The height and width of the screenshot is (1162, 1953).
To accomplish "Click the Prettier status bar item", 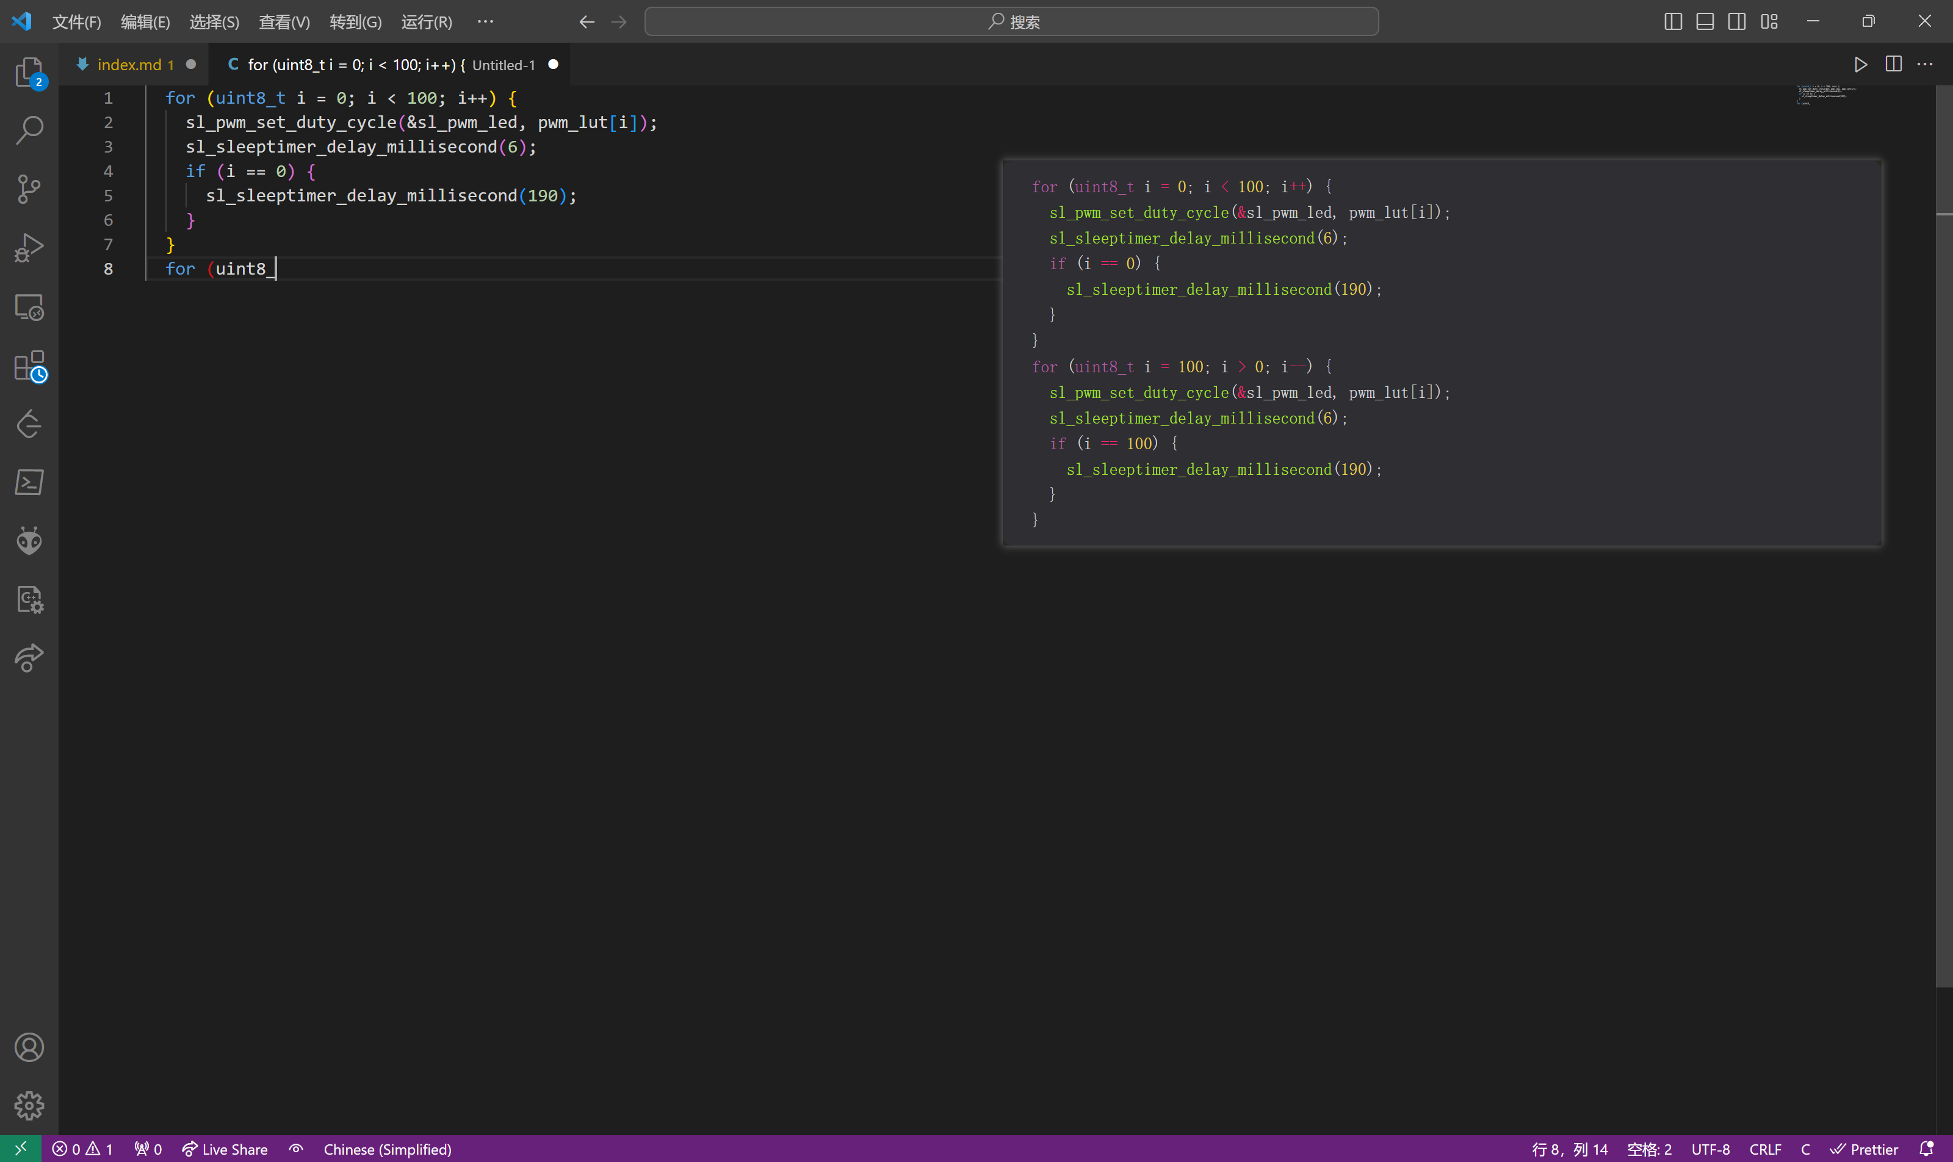I will click(1864, 1149).
